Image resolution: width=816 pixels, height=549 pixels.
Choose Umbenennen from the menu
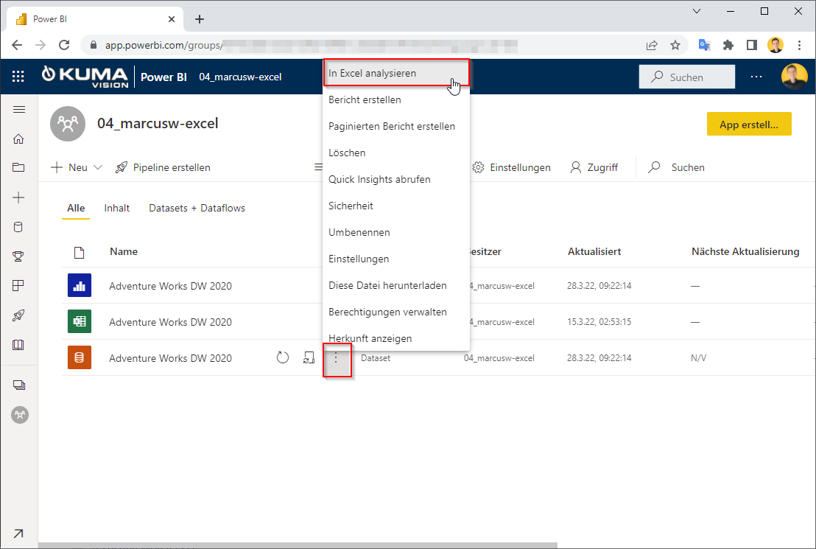pyautogui.click(x=396, y=232)
